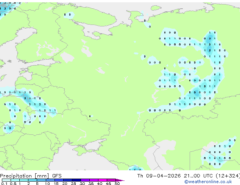
Task: Click the legend value label 15
Action: (x=56, y=183)
